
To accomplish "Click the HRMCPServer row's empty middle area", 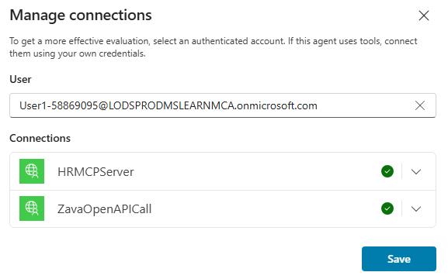I will click(257, 171).
